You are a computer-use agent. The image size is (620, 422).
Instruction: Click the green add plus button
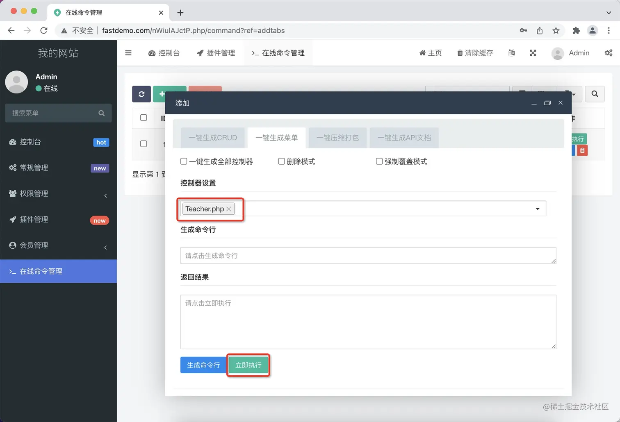pyautogui.click(x=162, y=94)
